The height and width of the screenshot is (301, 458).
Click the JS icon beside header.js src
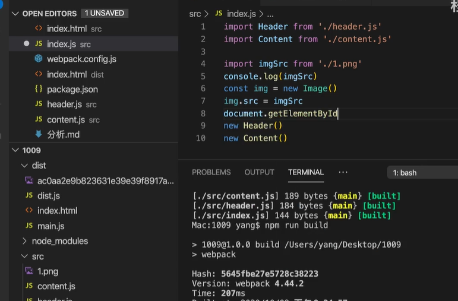click(39, 104)
